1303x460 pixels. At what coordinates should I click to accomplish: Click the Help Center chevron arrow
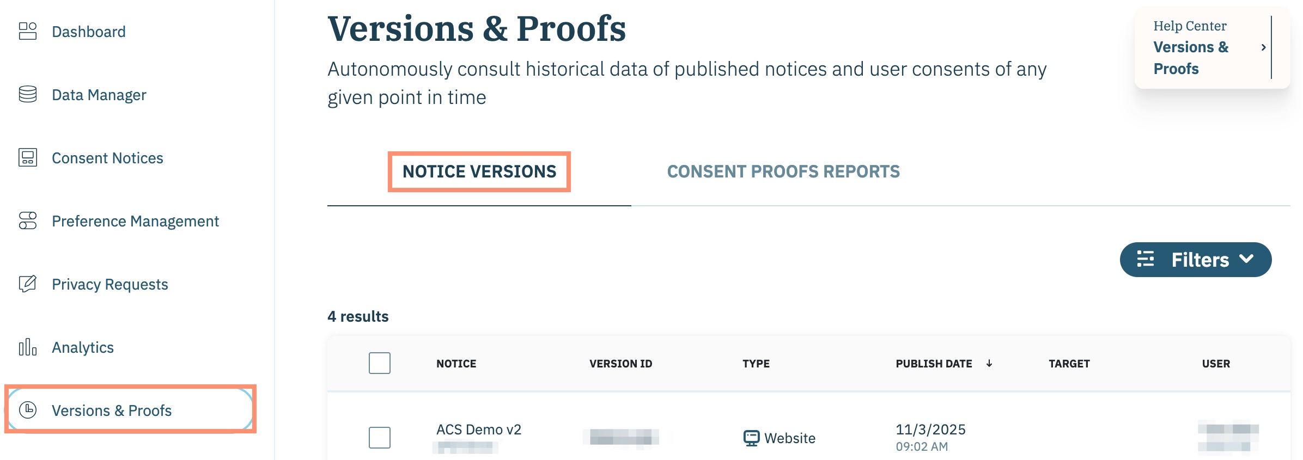1263,48
